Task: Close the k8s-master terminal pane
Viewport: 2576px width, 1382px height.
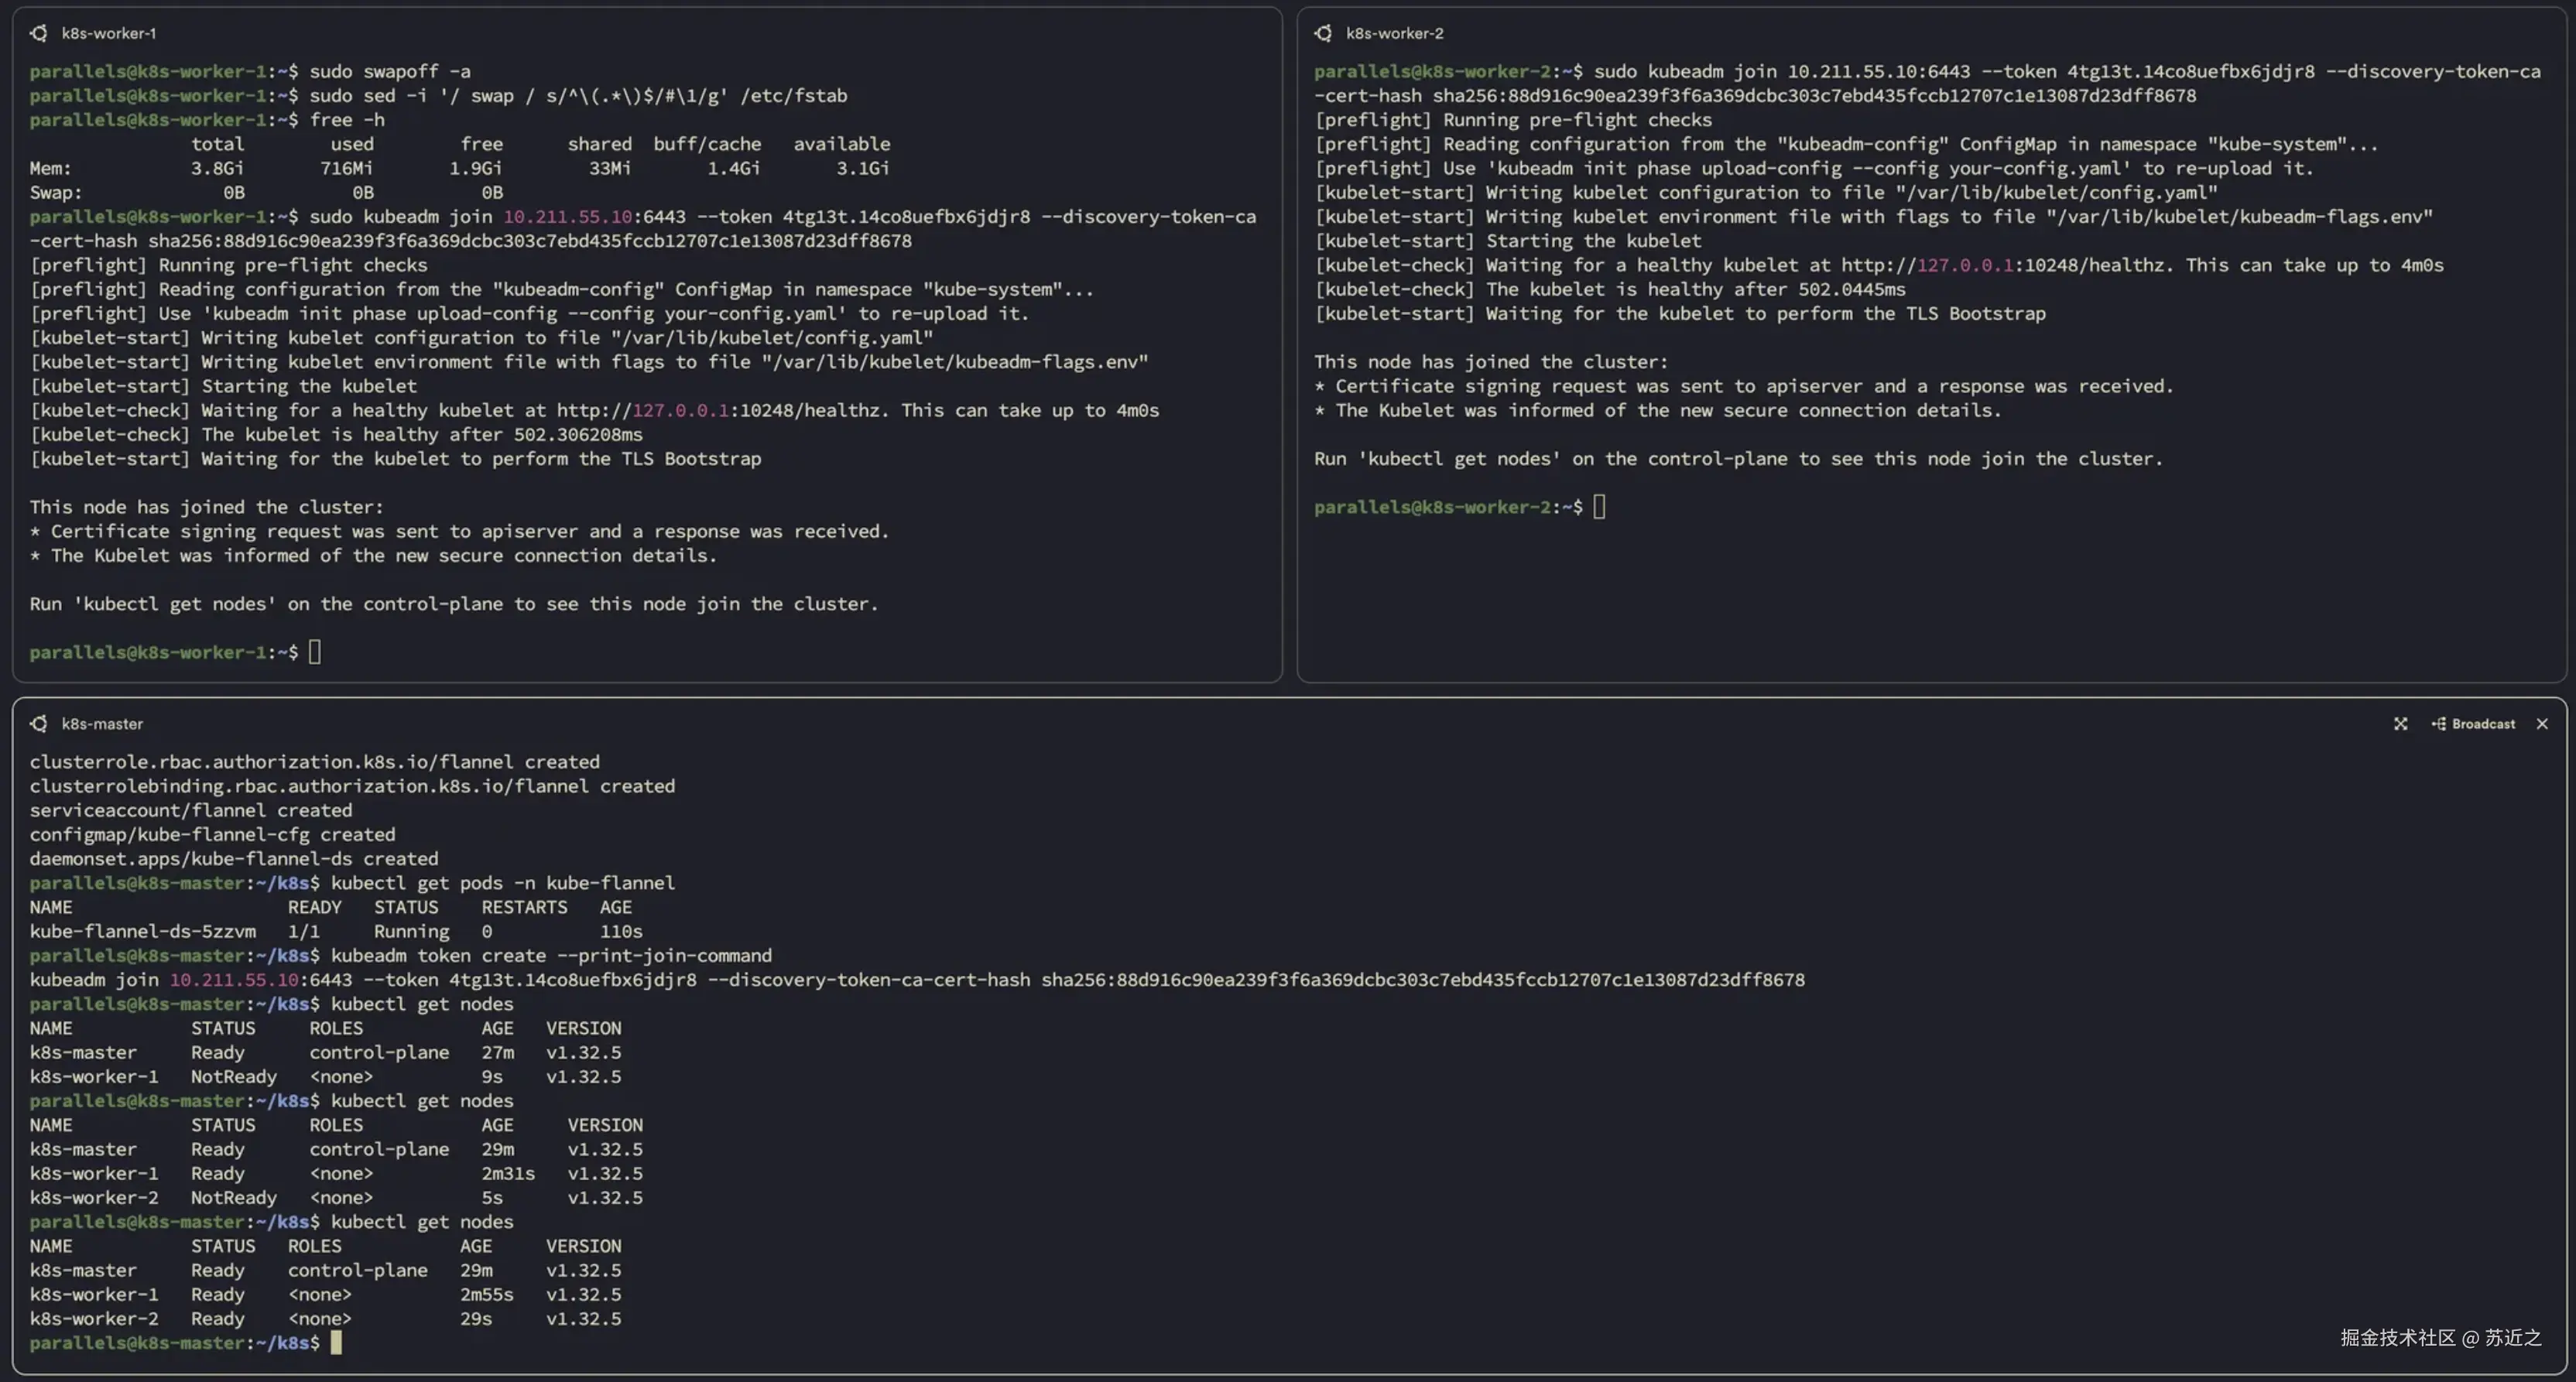Action: (x=2541, y=723)
